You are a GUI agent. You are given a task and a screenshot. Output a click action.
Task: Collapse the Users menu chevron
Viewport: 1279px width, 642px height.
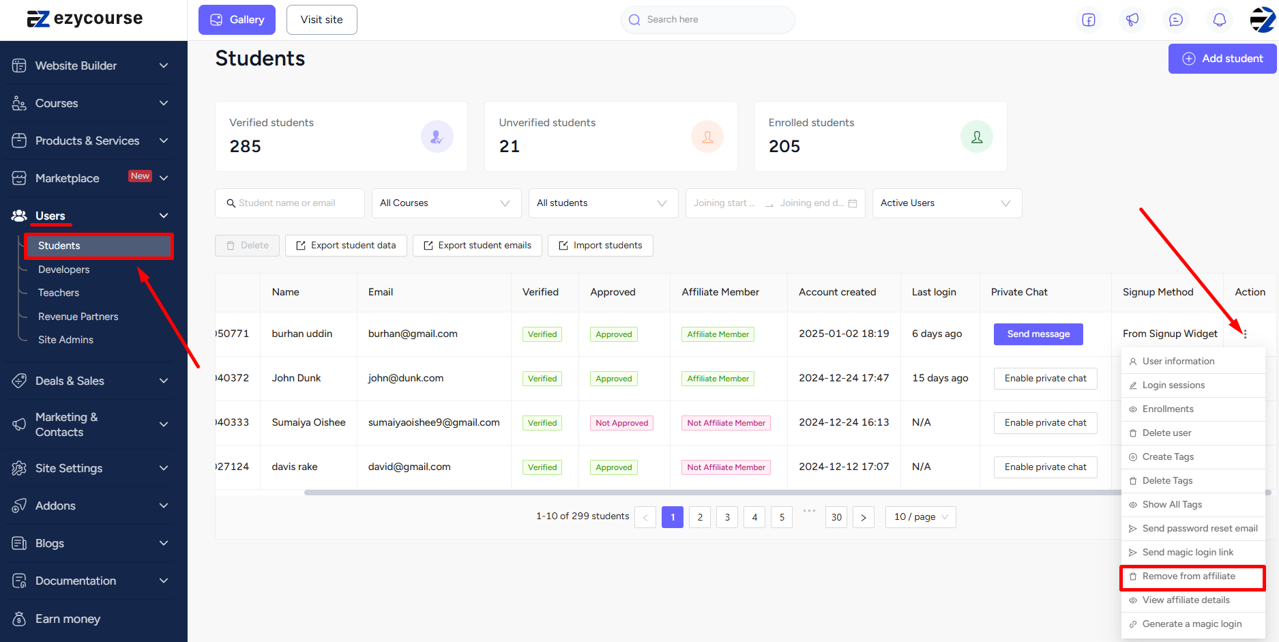point(164,216)
